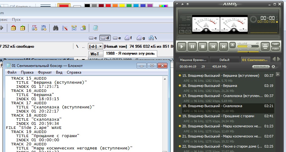Open FTP connect icon in Total Commander
286x152 pixels.
34,28
